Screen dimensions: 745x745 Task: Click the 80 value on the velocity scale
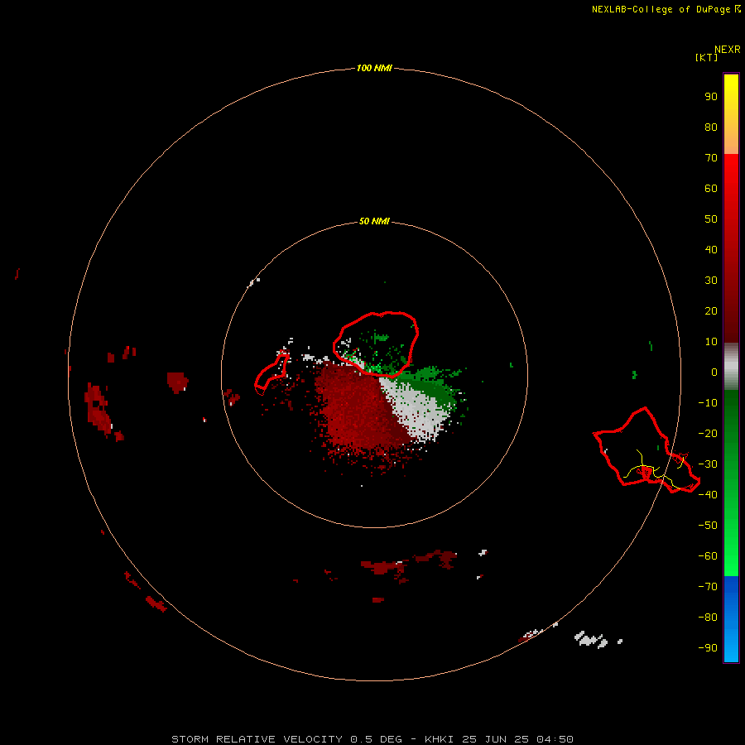tap(711, 127)
